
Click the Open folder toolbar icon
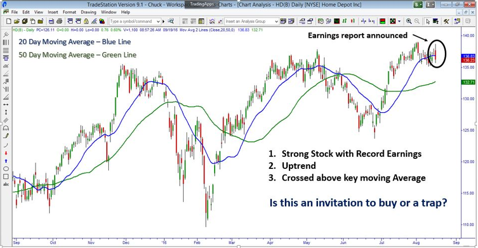pyautogui.click(x=16, y=21)
